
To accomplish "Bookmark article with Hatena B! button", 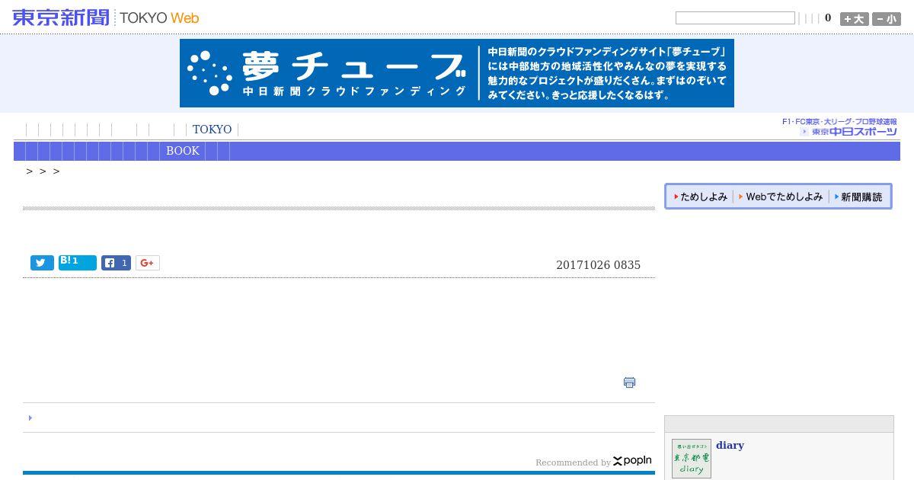I will pyautogui.click(x=78, y=263).
